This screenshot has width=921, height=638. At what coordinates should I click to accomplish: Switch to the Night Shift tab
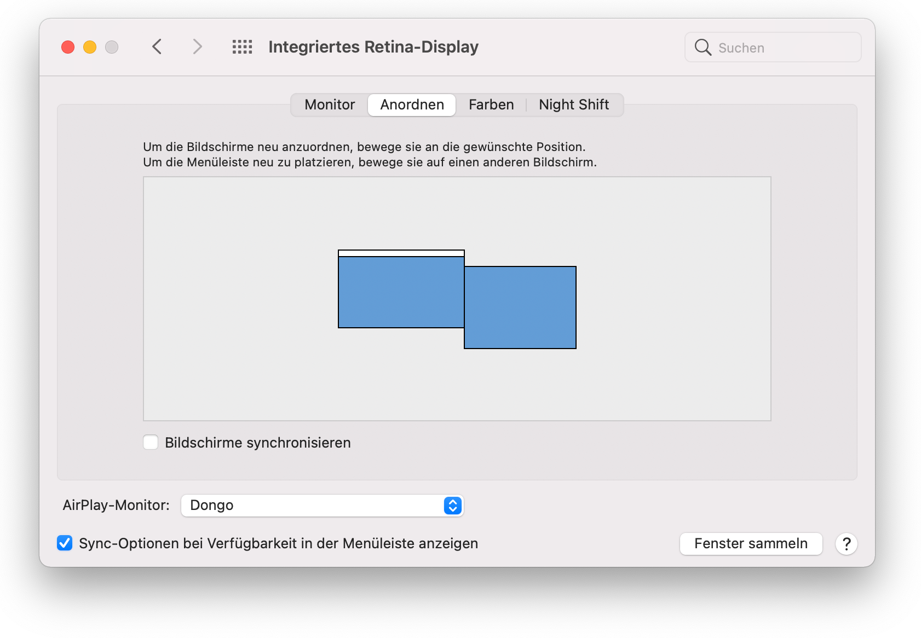[573, 105]
